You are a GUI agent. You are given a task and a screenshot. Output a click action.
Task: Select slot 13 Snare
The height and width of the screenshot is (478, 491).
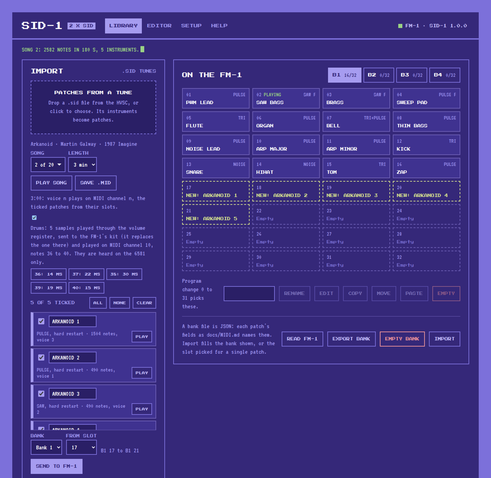(x=216, y=168)
